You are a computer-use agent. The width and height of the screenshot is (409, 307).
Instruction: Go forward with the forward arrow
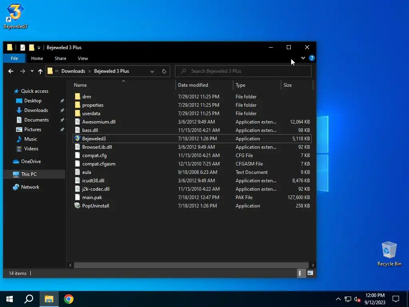click(x=23, y=71)
